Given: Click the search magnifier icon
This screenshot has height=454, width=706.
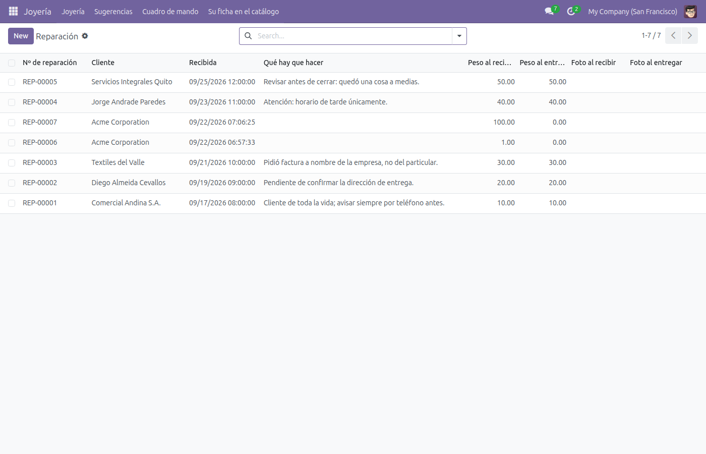Looking at the screenshot, I should coord(248,36).
